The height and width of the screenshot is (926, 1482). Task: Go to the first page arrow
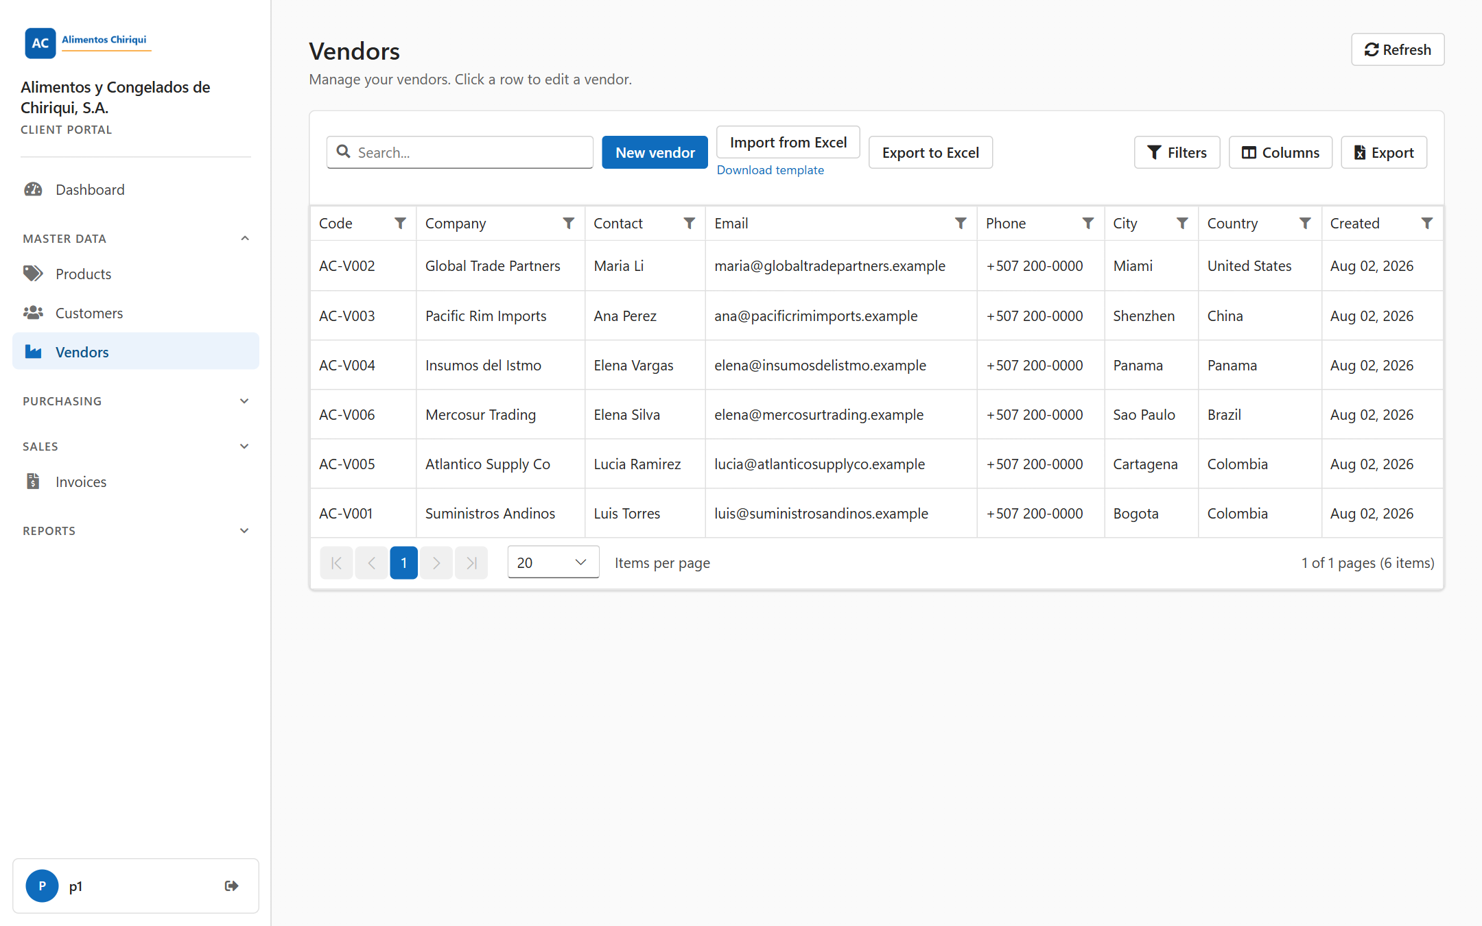pos(336,562)
